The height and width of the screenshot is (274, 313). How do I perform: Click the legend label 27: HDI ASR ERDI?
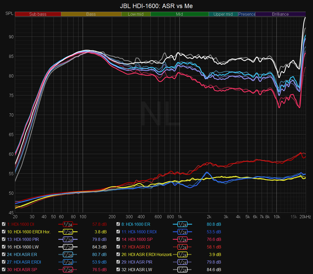[x=24, y=262]
